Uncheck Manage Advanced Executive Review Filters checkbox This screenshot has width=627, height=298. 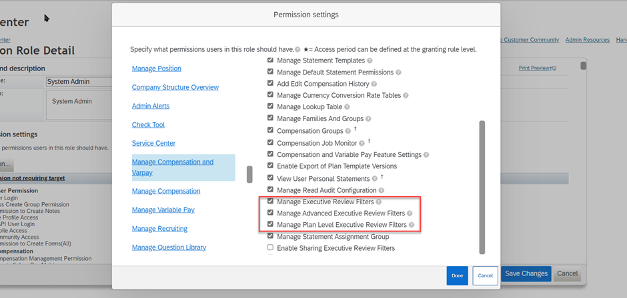click(270, 212)
